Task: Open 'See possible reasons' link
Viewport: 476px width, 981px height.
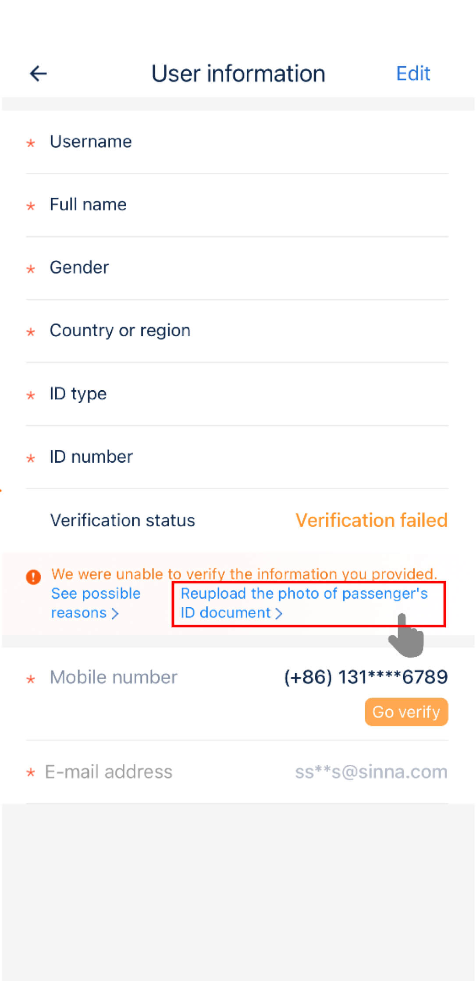Action: coord(95,602)
